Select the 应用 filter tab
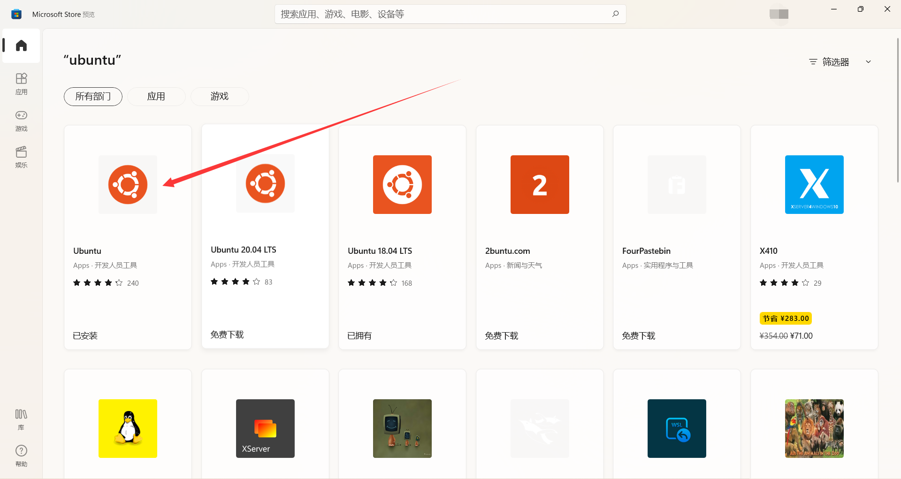This screenshot has width=901, height=479. [x=156, y=97]
